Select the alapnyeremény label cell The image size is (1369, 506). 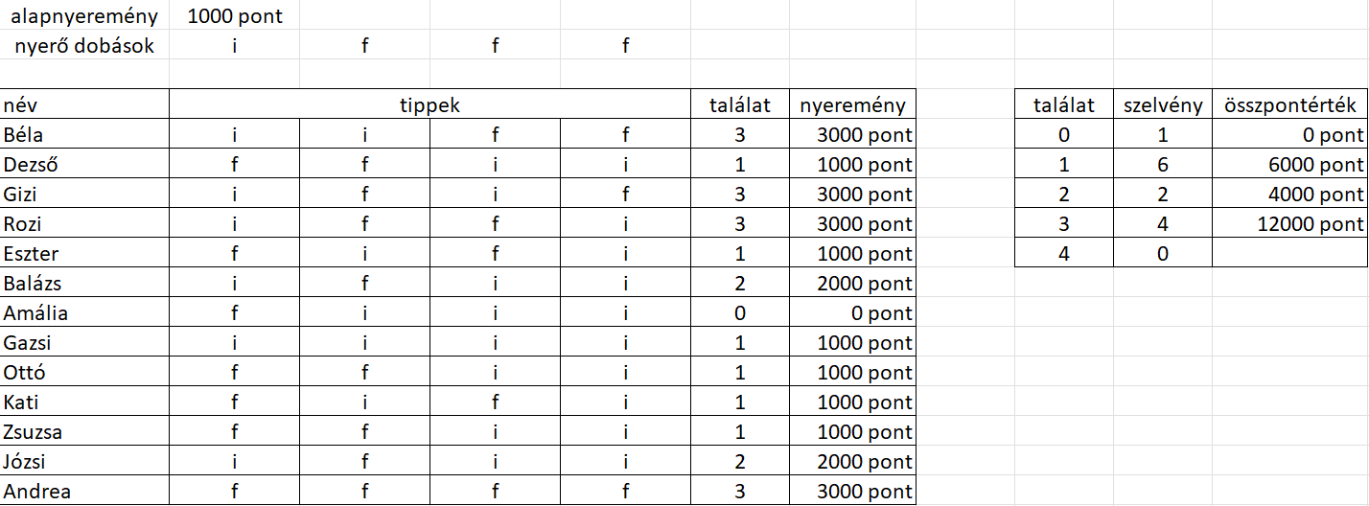(x=84, y=15)
